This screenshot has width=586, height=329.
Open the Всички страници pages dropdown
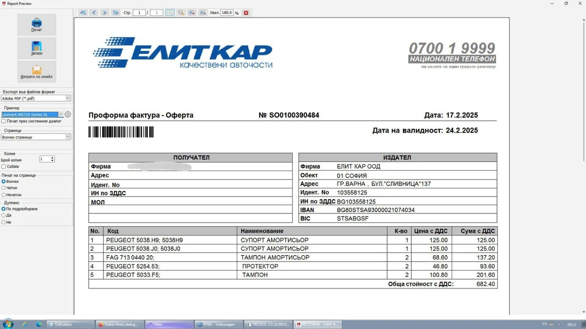pyautogui.click(x=68, y=137)
